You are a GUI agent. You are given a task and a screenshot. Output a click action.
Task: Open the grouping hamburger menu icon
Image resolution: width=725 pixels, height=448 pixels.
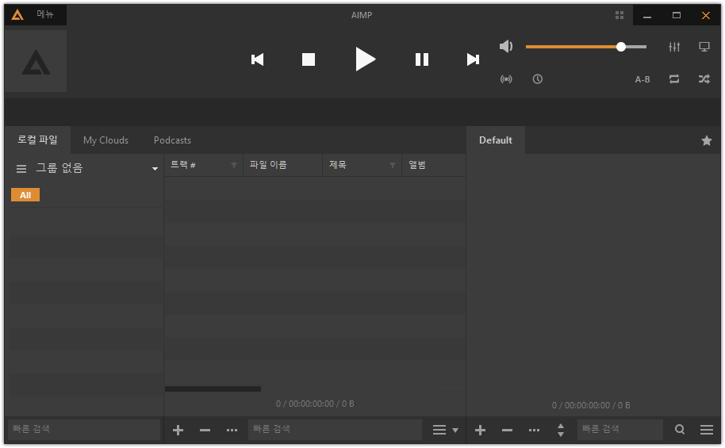[21, 169]
